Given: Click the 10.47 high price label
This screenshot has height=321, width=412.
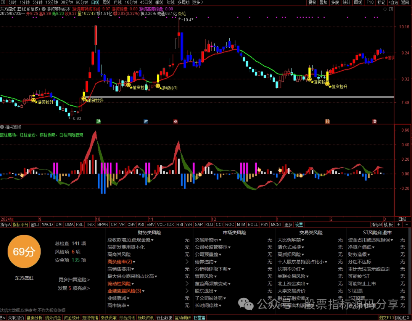Looking at the screenshot, I should (x=188, y=20).
